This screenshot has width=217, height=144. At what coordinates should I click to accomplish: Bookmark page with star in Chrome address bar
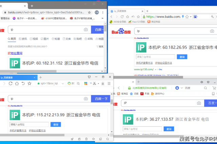tap(90, 13)
